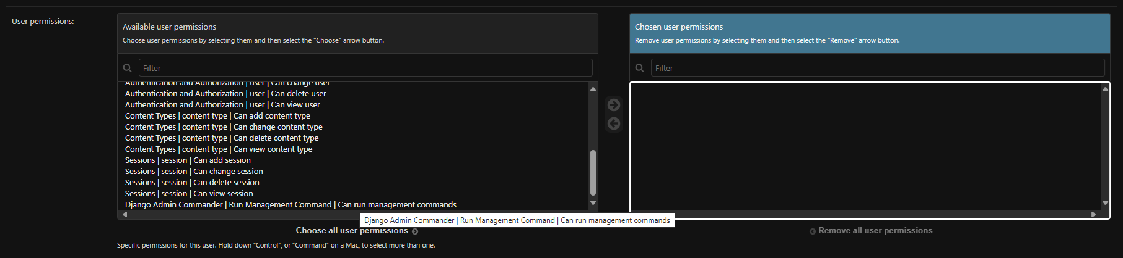Image resolution: width=1123 pixels, height=258 pixels.
Task: Click the Choose arrow button
Action: click(614, 105)
